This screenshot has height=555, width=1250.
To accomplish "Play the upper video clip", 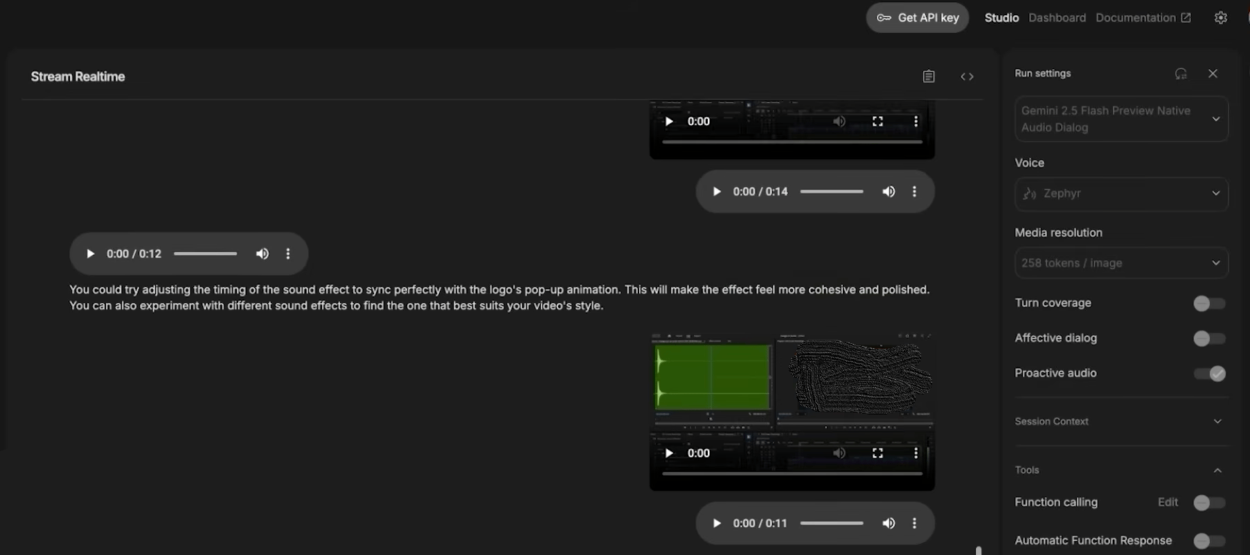I will pos(669,122).
